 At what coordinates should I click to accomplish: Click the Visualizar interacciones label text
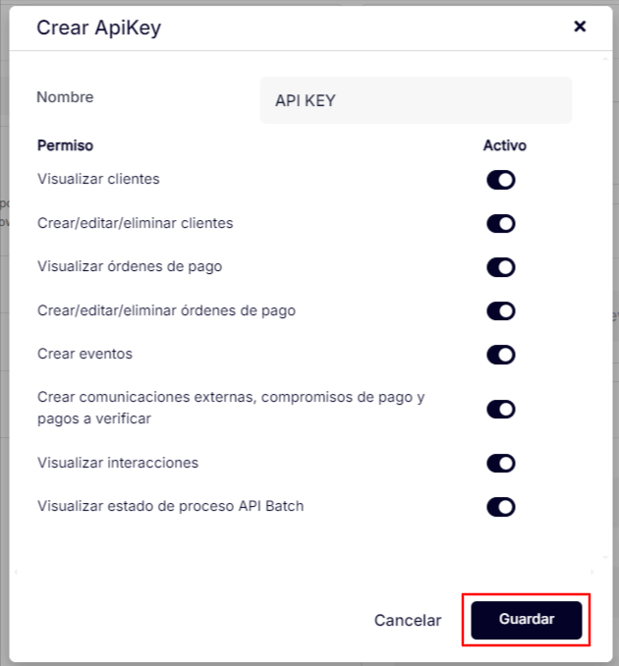(118, 462)
